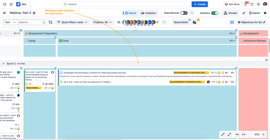Increase zoom with the plus button
Screen dimensions: 270x140
tap(263, 135)
